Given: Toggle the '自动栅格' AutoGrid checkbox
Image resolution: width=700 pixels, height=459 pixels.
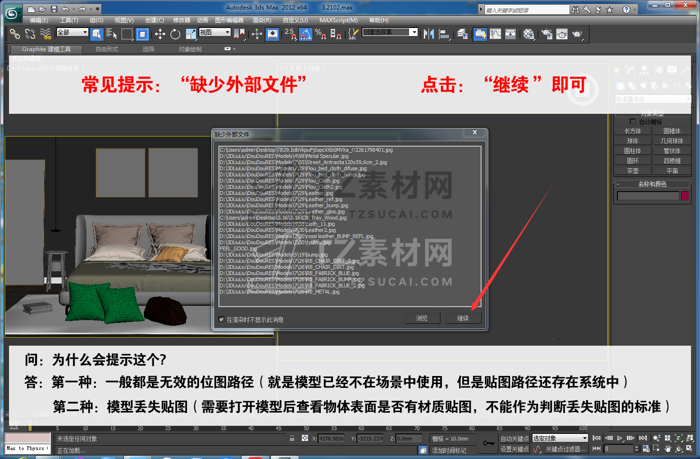Looking at the screenshot, I should coord(633,122).
